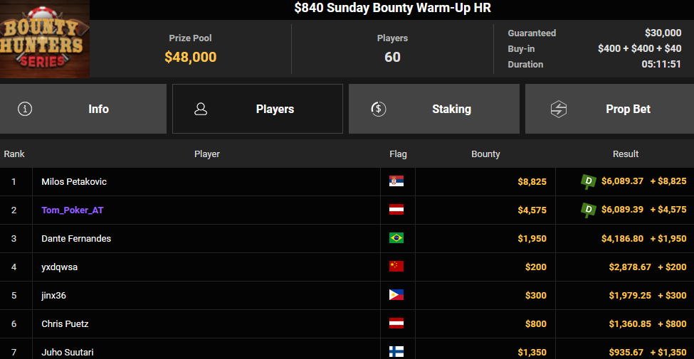Select the Chris Puetz player row
This screenshot has height=359, width=694.
[x=347, y=323]
